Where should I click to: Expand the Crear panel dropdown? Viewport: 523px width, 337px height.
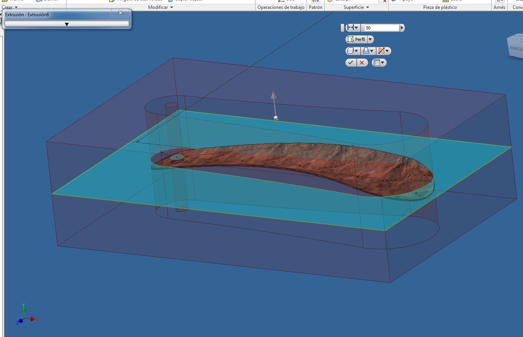click(x=10, y=7)
